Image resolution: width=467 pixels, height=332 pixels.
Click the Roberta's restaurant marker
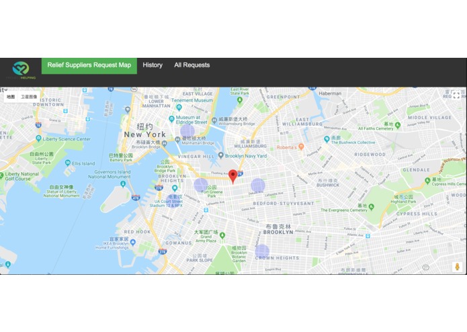pyautogui.click(x=301, y=147)
